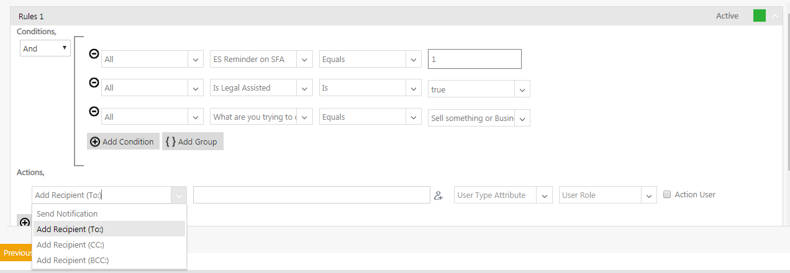The width and height of the screenshot is (790, 273).
Task: Click the Add Condition button
Action: pos(122,141)
